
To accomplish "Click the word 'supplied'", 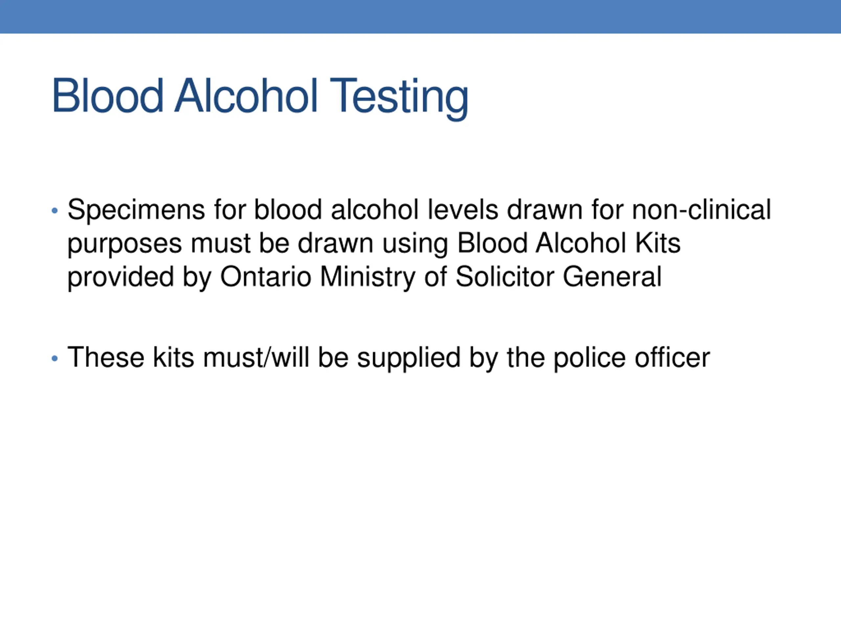I will tap(409, 358).
